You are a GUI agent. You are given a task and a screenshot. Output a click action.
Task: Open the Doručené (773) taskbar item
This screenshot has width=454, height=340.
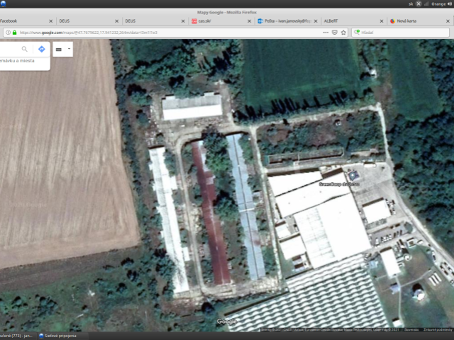click(17, 336)
